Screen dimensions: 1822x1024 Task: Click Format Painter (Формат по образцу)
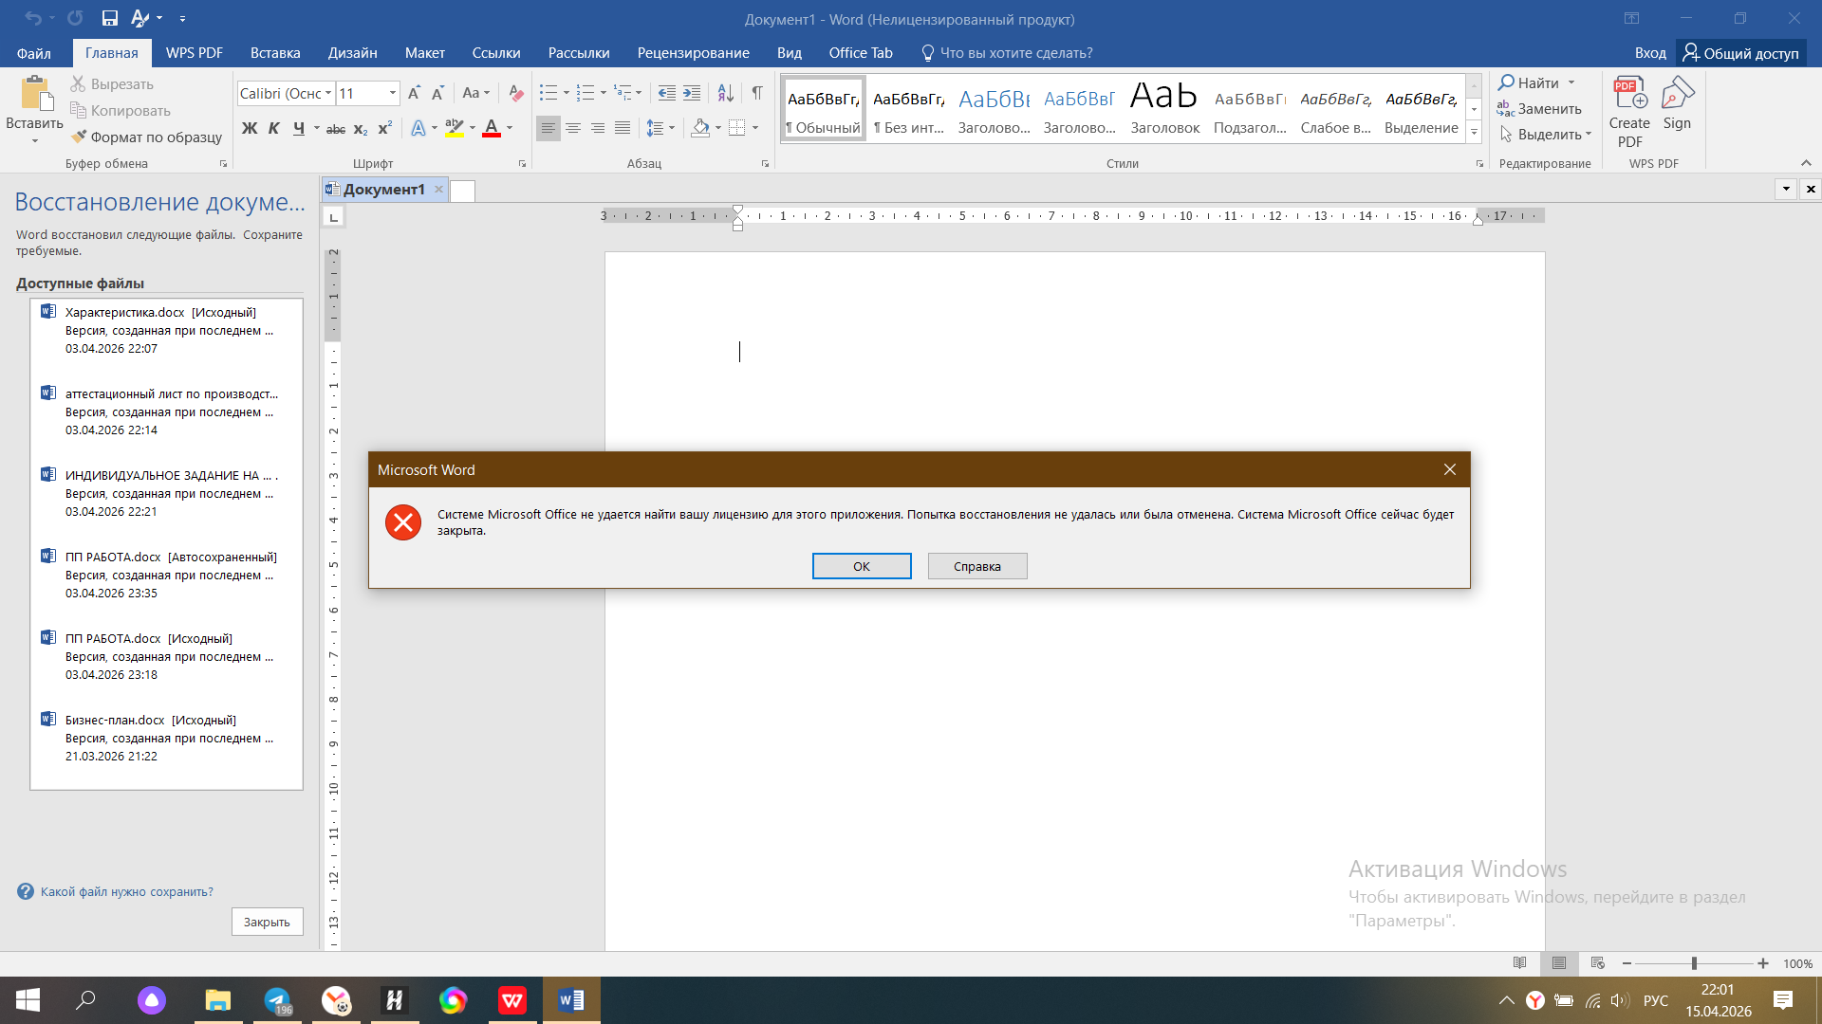point(147,137)
